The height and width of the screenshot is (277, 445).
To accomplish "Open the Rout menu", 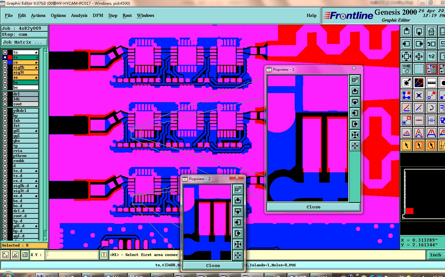I will (x=127, y=15).
